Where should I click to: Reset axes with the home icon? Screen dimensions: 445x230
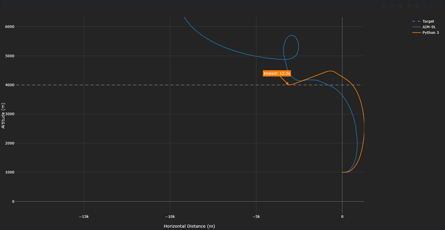(431, 6)
